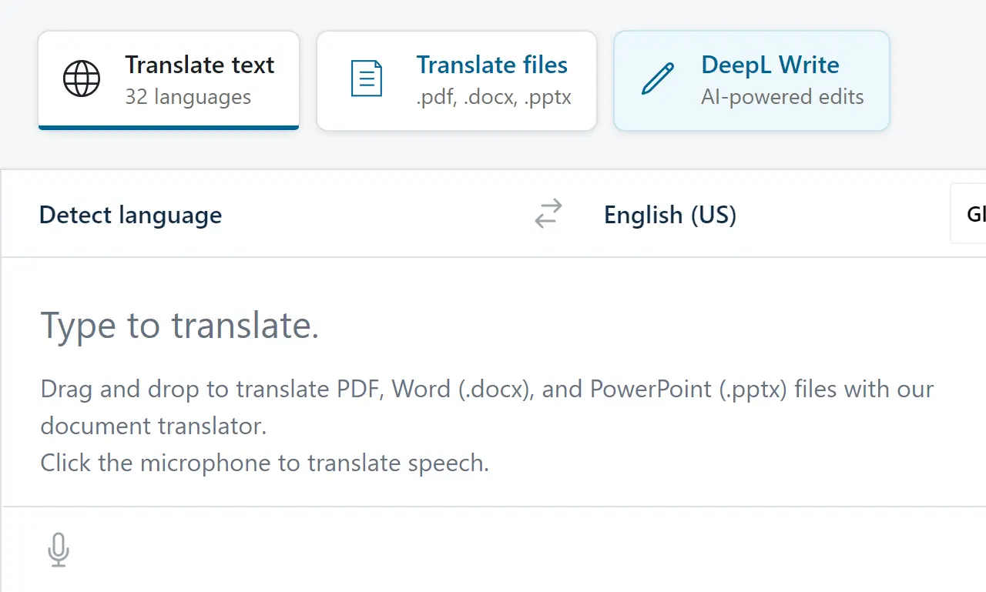Click the microphone icon to translate speech

[59, 550]
